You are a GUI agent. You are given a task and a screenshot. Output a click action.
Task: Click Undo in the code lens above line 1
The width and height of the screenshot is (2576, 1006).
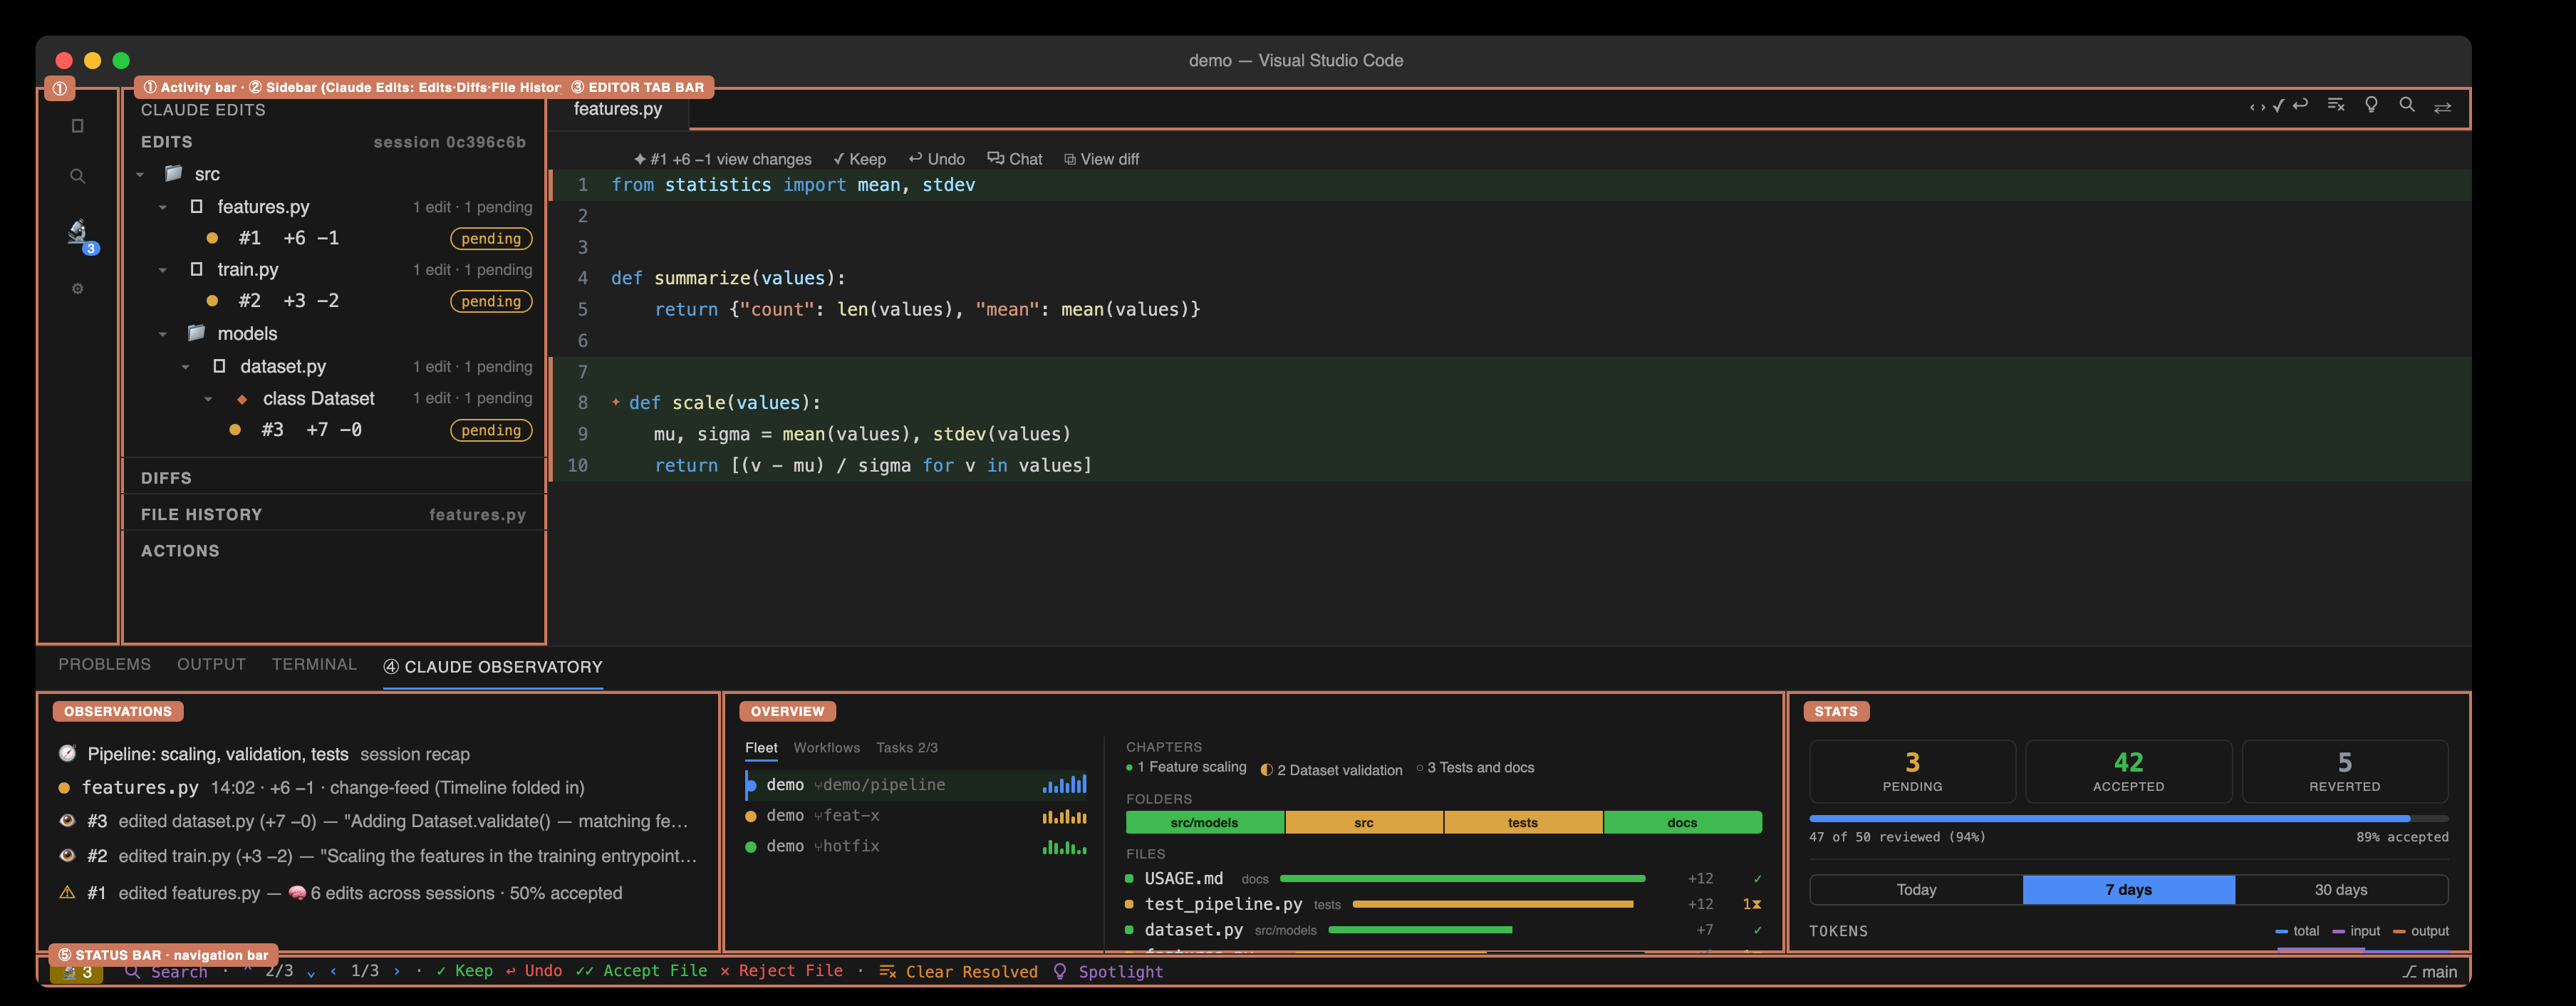[937, 159]
